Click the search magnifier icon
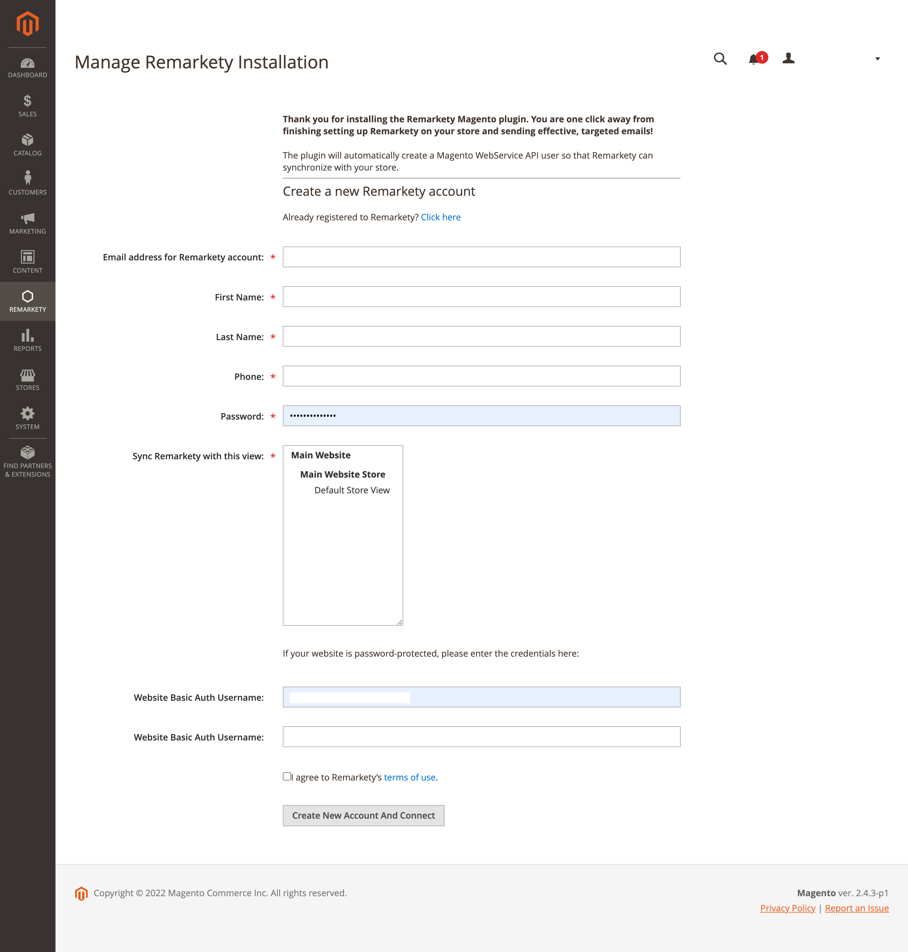The image size is (908, 952). tap(720, 59)
